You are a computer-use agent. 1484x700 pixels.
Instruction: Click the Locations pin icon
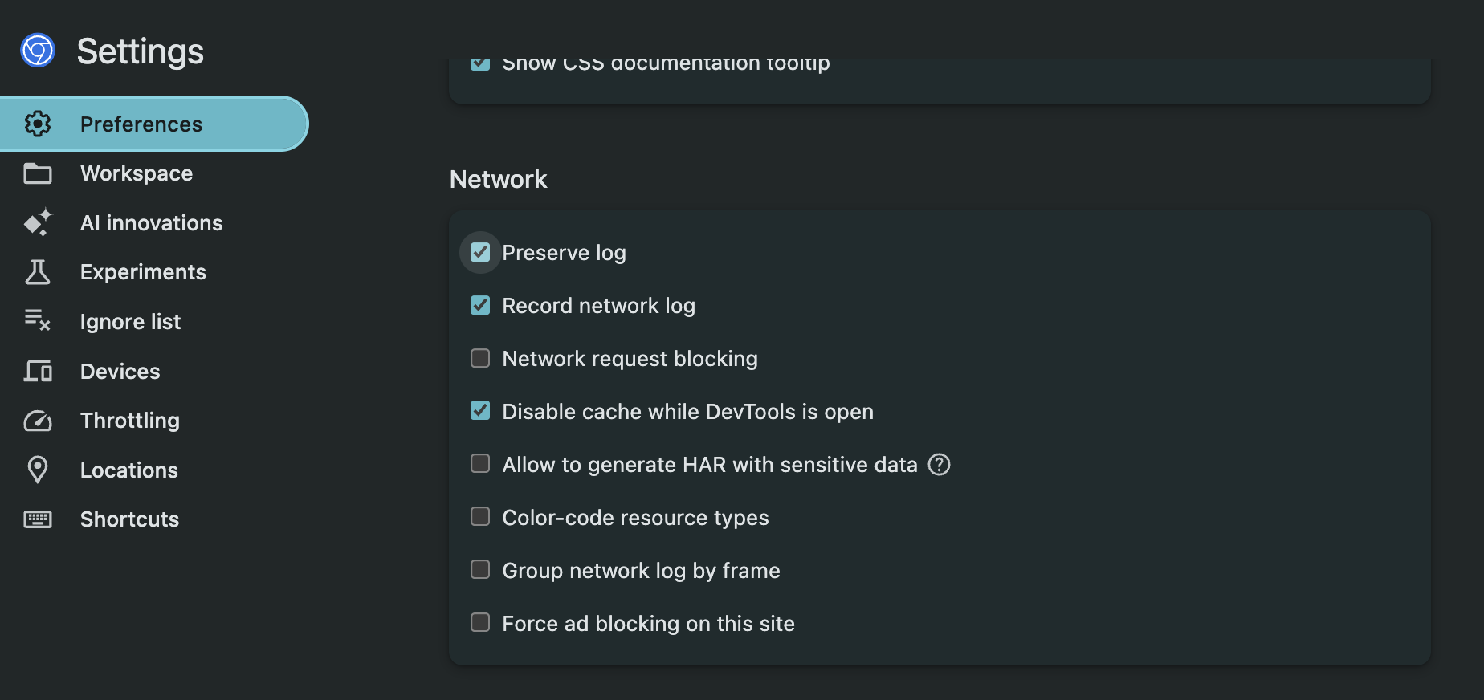coord(38,470)
